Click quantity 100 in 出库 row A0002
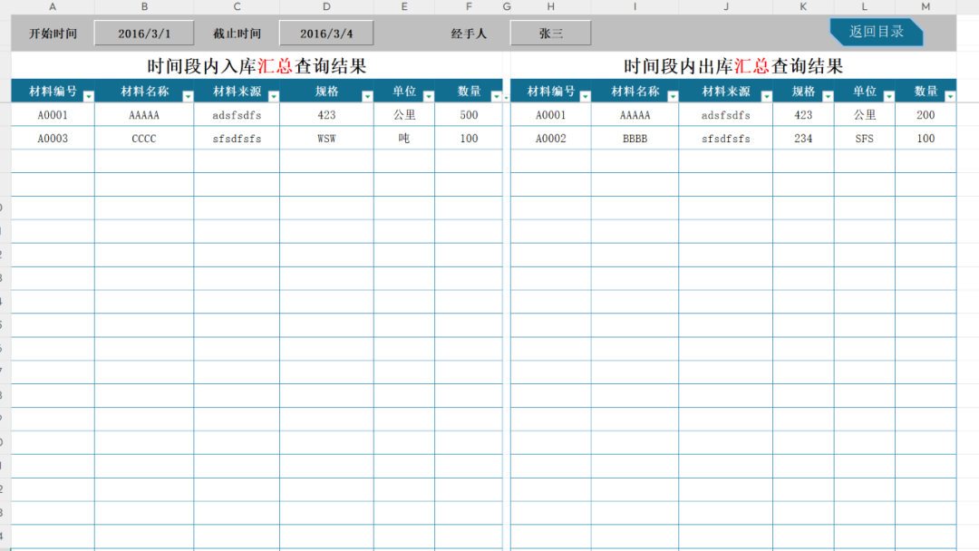Viewport: 979px width, 551px height. coord(926,138)
